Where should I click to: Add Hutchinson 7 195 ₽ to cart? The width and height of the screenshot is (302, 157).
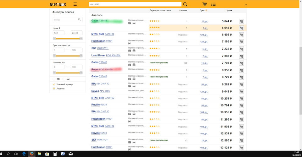coord(241,42)
